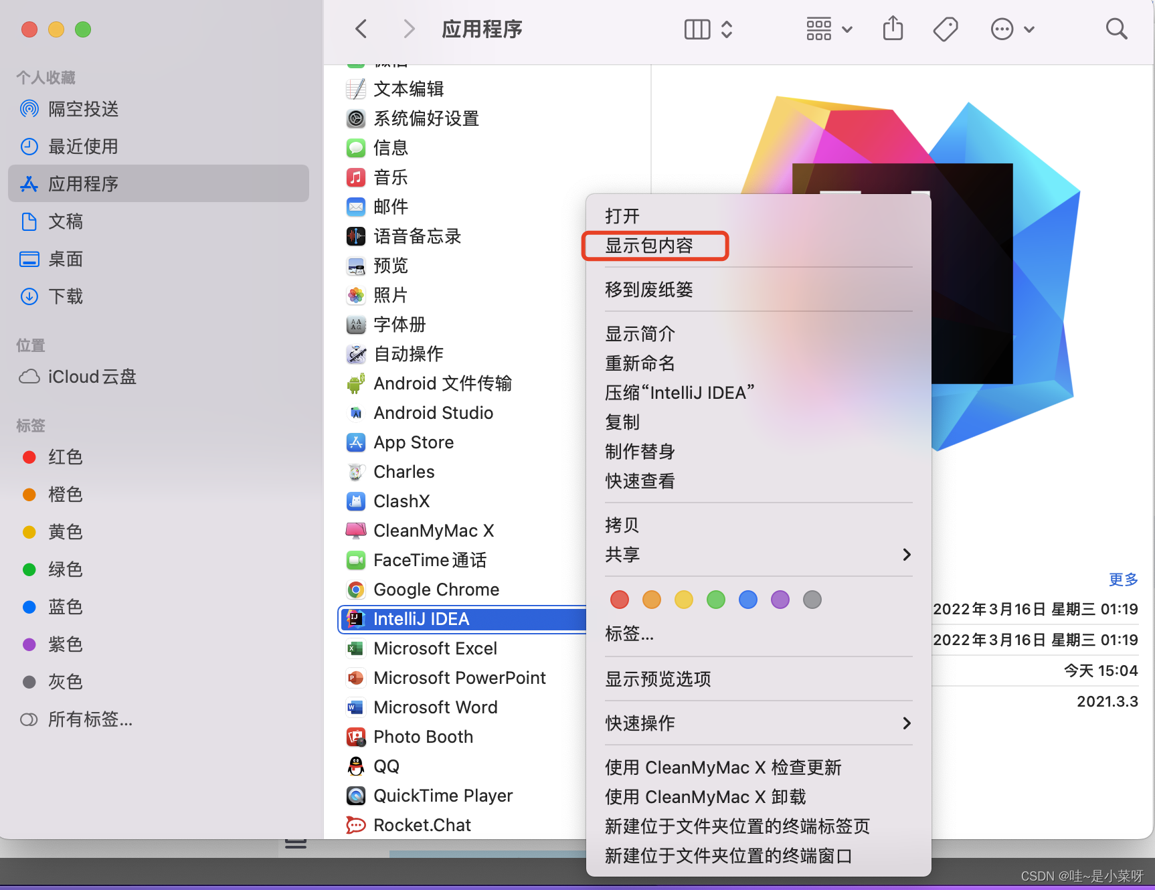The width and height of the screenshot is (1155, 890).
Task: Toggle the view switcher up-down arrows
Action: click(727, 29)
